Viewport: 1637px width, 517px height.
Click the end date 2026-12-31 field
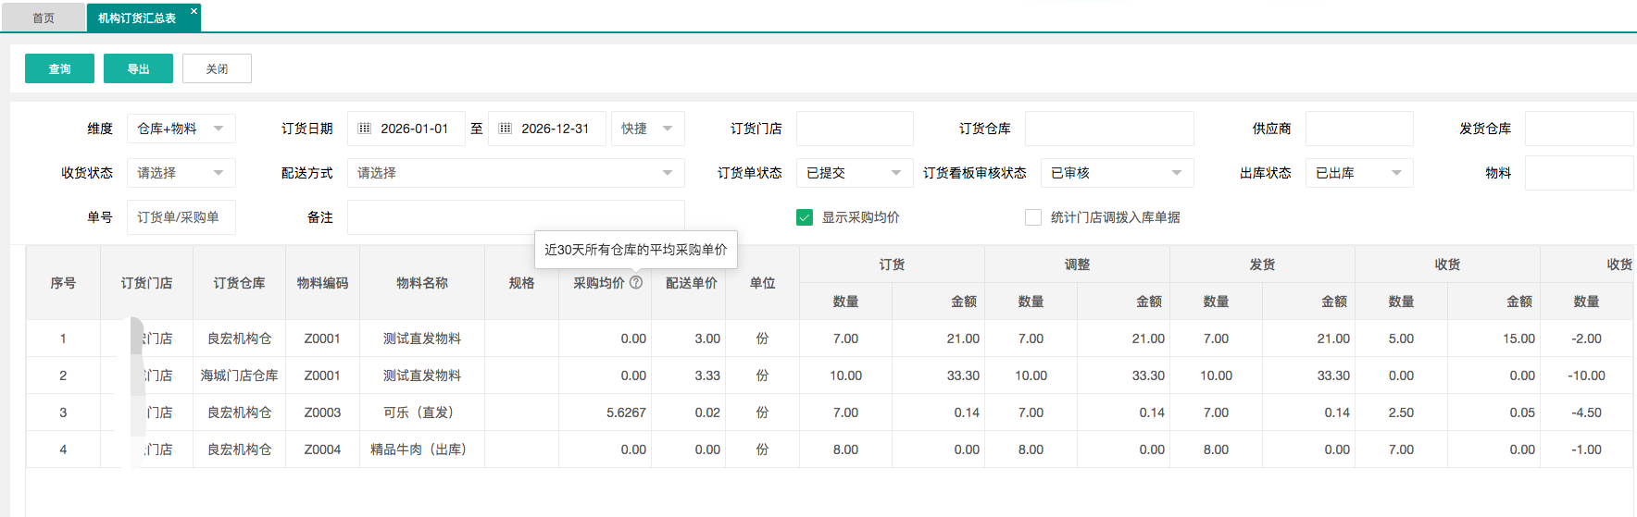point(547,129)
